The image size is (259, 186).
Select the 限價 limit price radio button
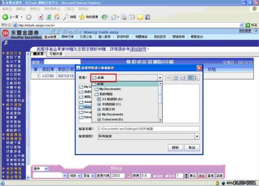pos(129,176)
